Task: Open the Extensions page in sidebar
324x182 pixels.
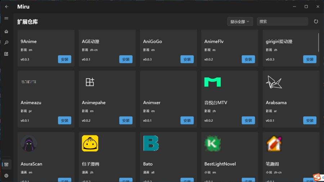Action: (6, 54)
